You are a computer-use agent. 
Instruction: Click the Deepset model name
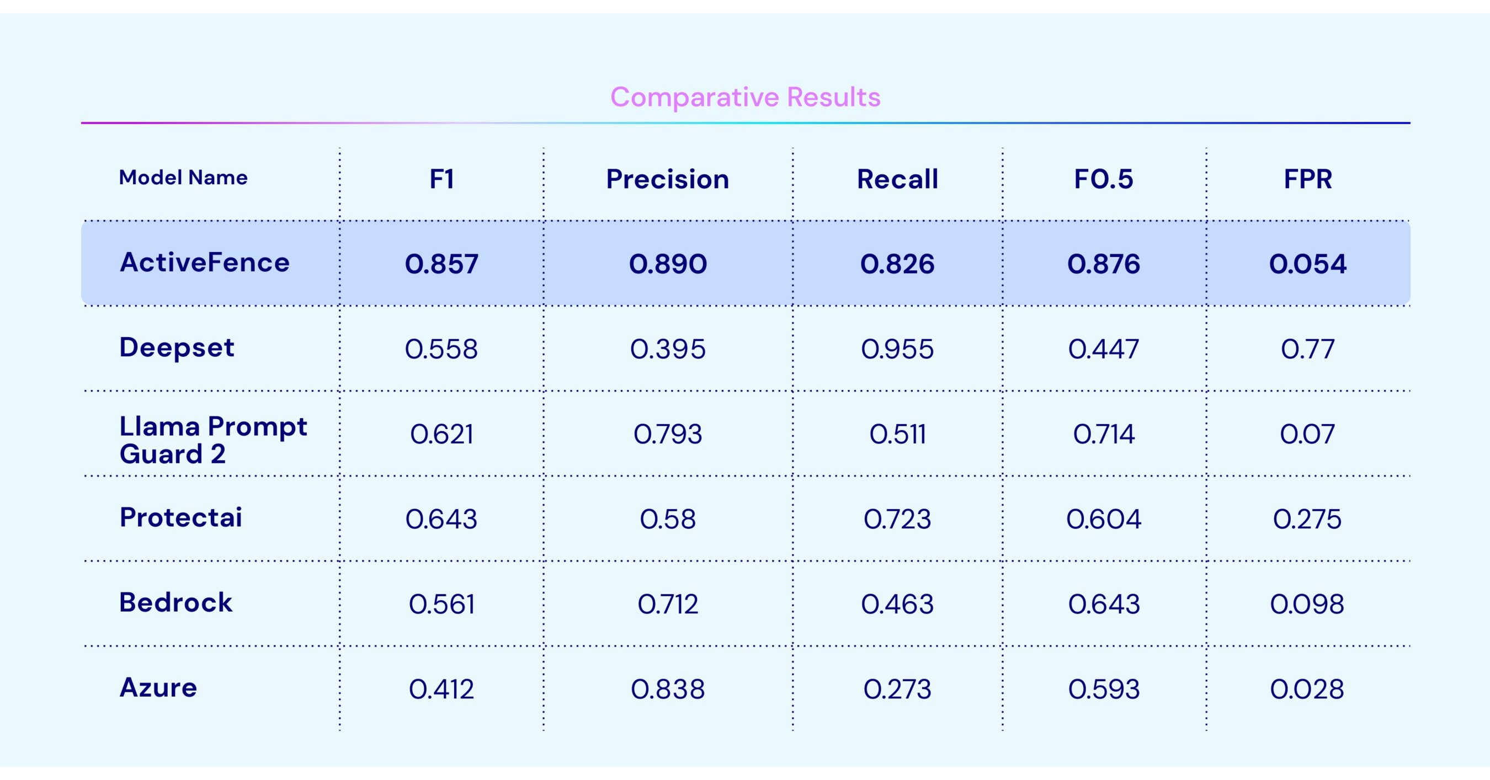click(177, 348)
